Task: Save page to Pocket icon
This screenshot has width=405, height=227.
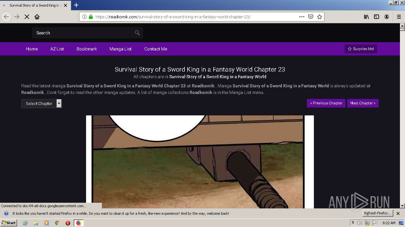Action: (x=311, y=17)
